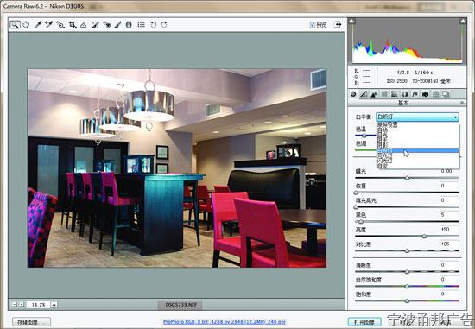Open the Camera Calibration panel tab
Screen dimensions: 475x329
pyautogui.click(x=425, y=94)
